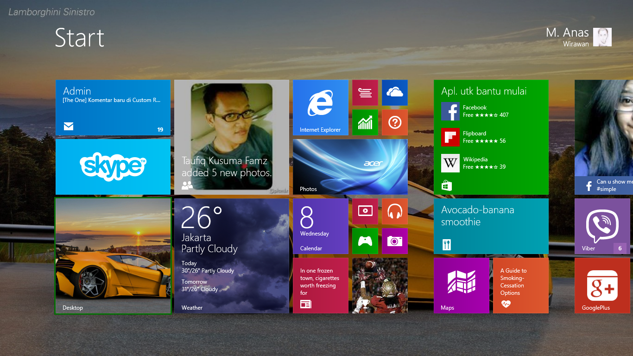
Task: Open the green Finance chart tile
Action: pos(365,122)
